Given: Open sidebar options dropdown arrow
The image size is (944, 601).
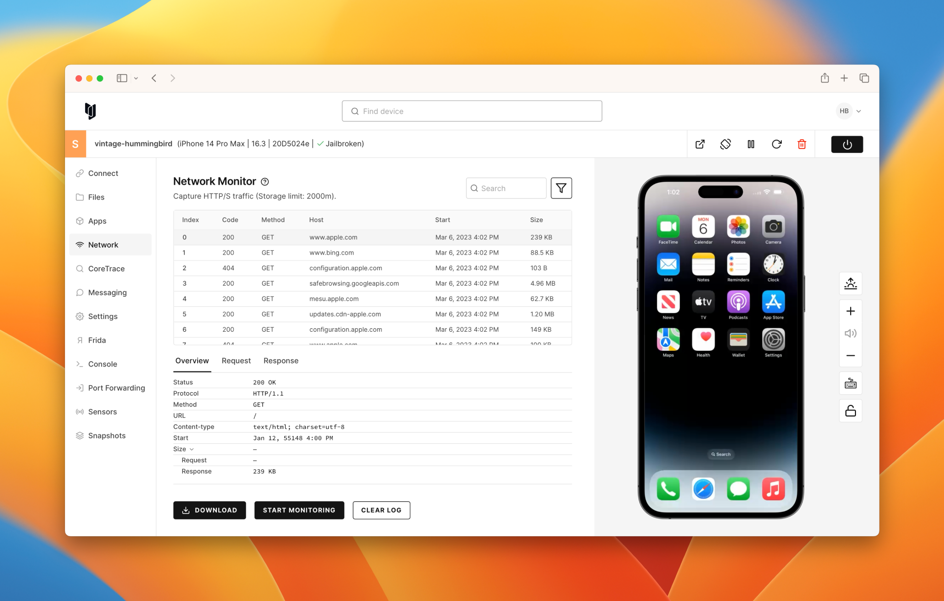Looking at the screenshot, I should [x=136, y=78].
